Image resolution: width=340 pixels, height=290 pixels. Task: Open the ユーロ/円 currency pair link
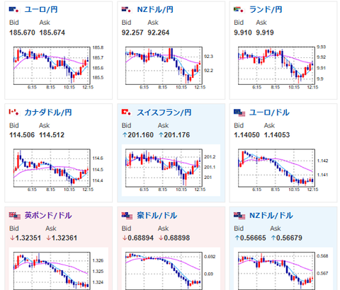[41, 10]
